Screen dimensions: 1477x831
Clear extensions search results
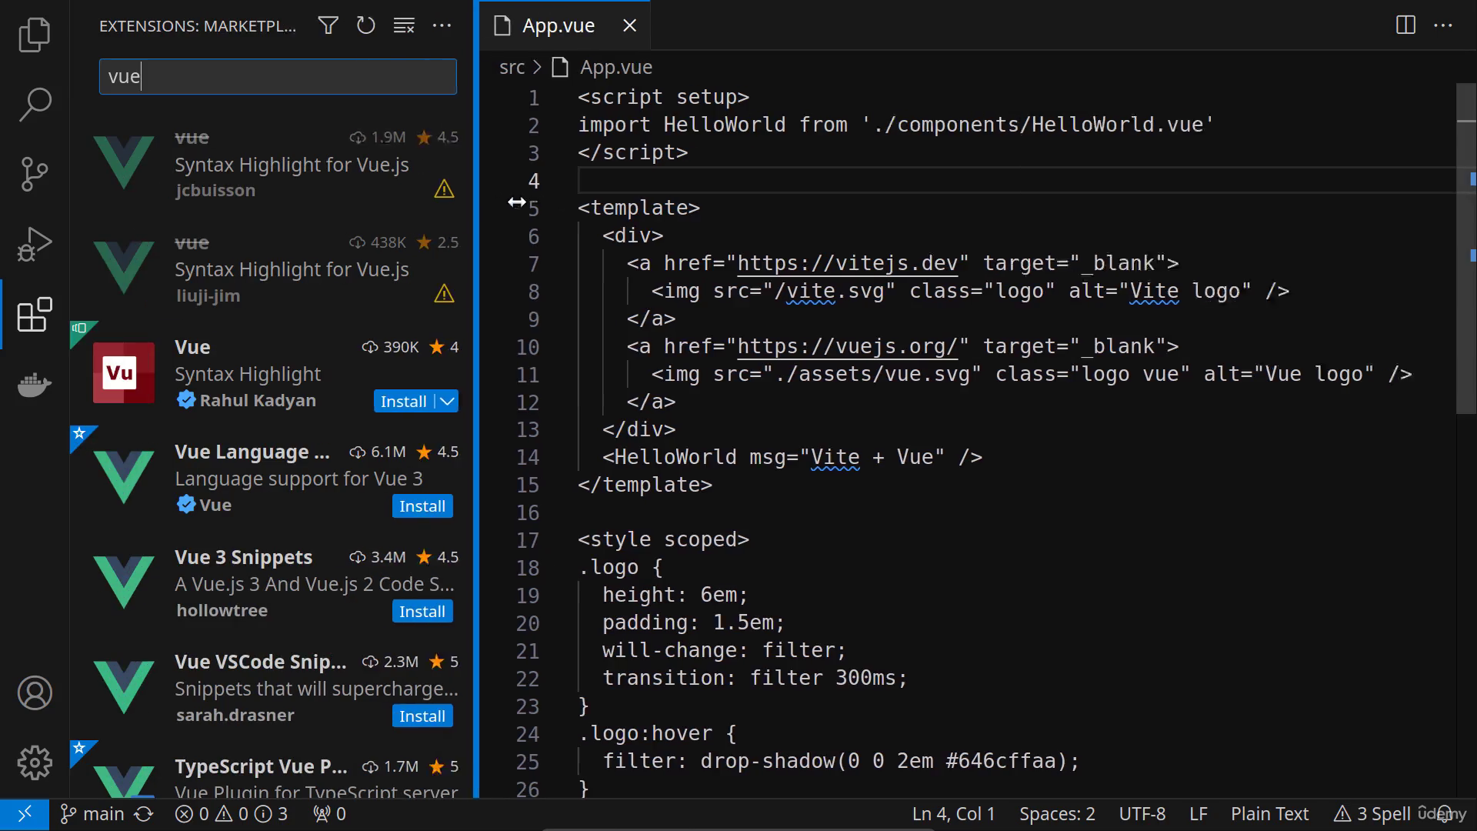pyautogui.click(x=404, y=25)
